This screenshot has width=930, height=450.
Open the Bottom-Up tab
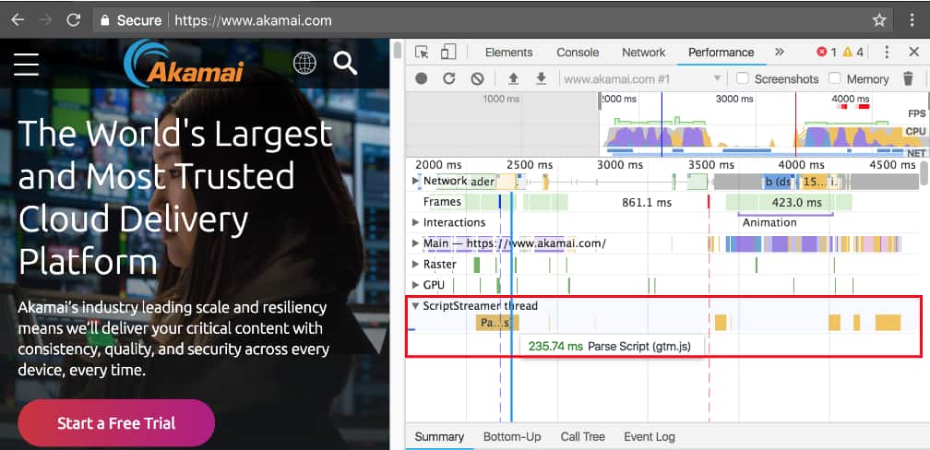[512, 436]
